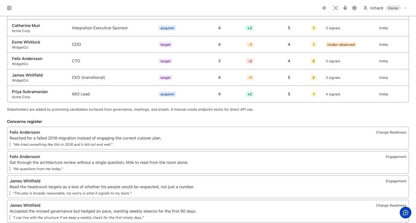The image size is (416, 223).
Task: Open Catherine Muir stakeholder row
Action: tap(208, 28)
